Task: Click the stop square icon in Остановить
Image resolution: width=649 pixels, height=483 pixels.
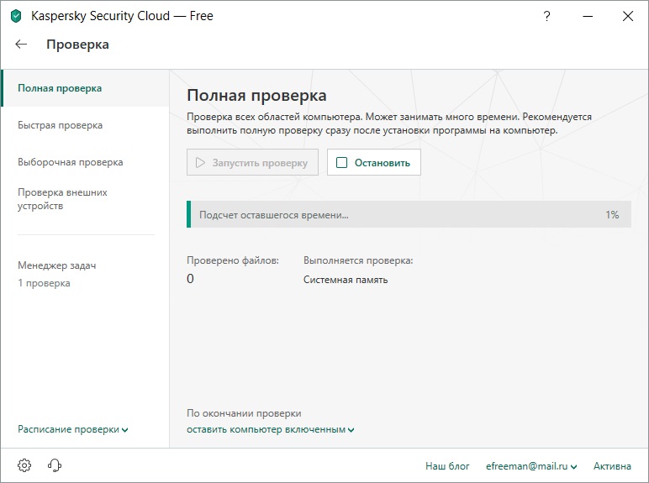Action: (341, 163)
